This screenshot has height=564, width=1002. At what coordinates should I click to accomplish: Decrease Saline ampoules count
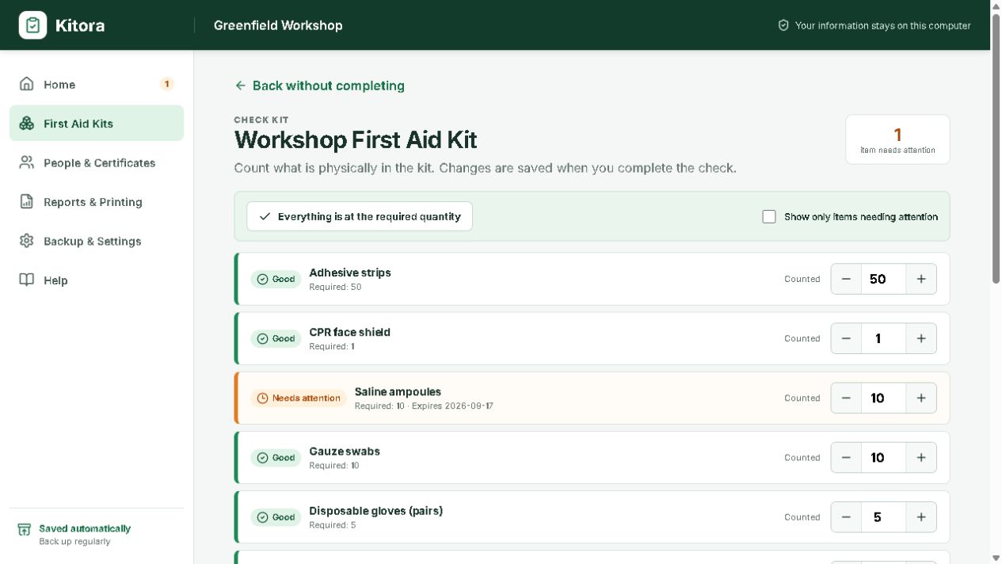coord(846,398)
